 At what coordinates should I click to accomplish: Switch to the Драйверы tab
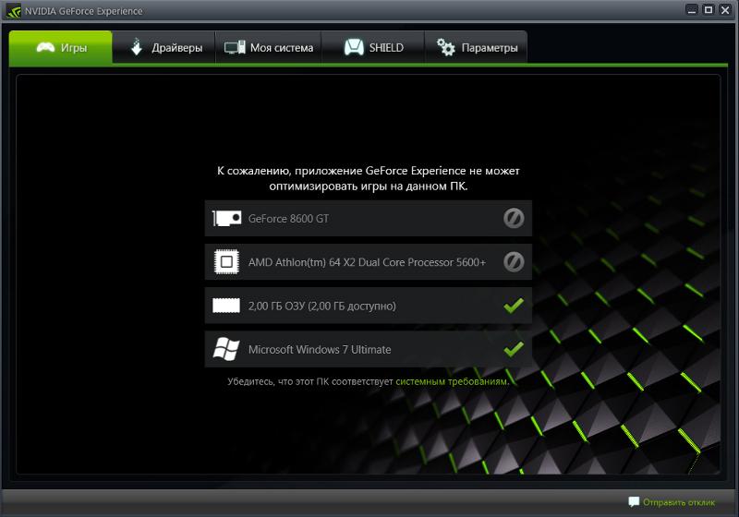(x=164, y=48)
